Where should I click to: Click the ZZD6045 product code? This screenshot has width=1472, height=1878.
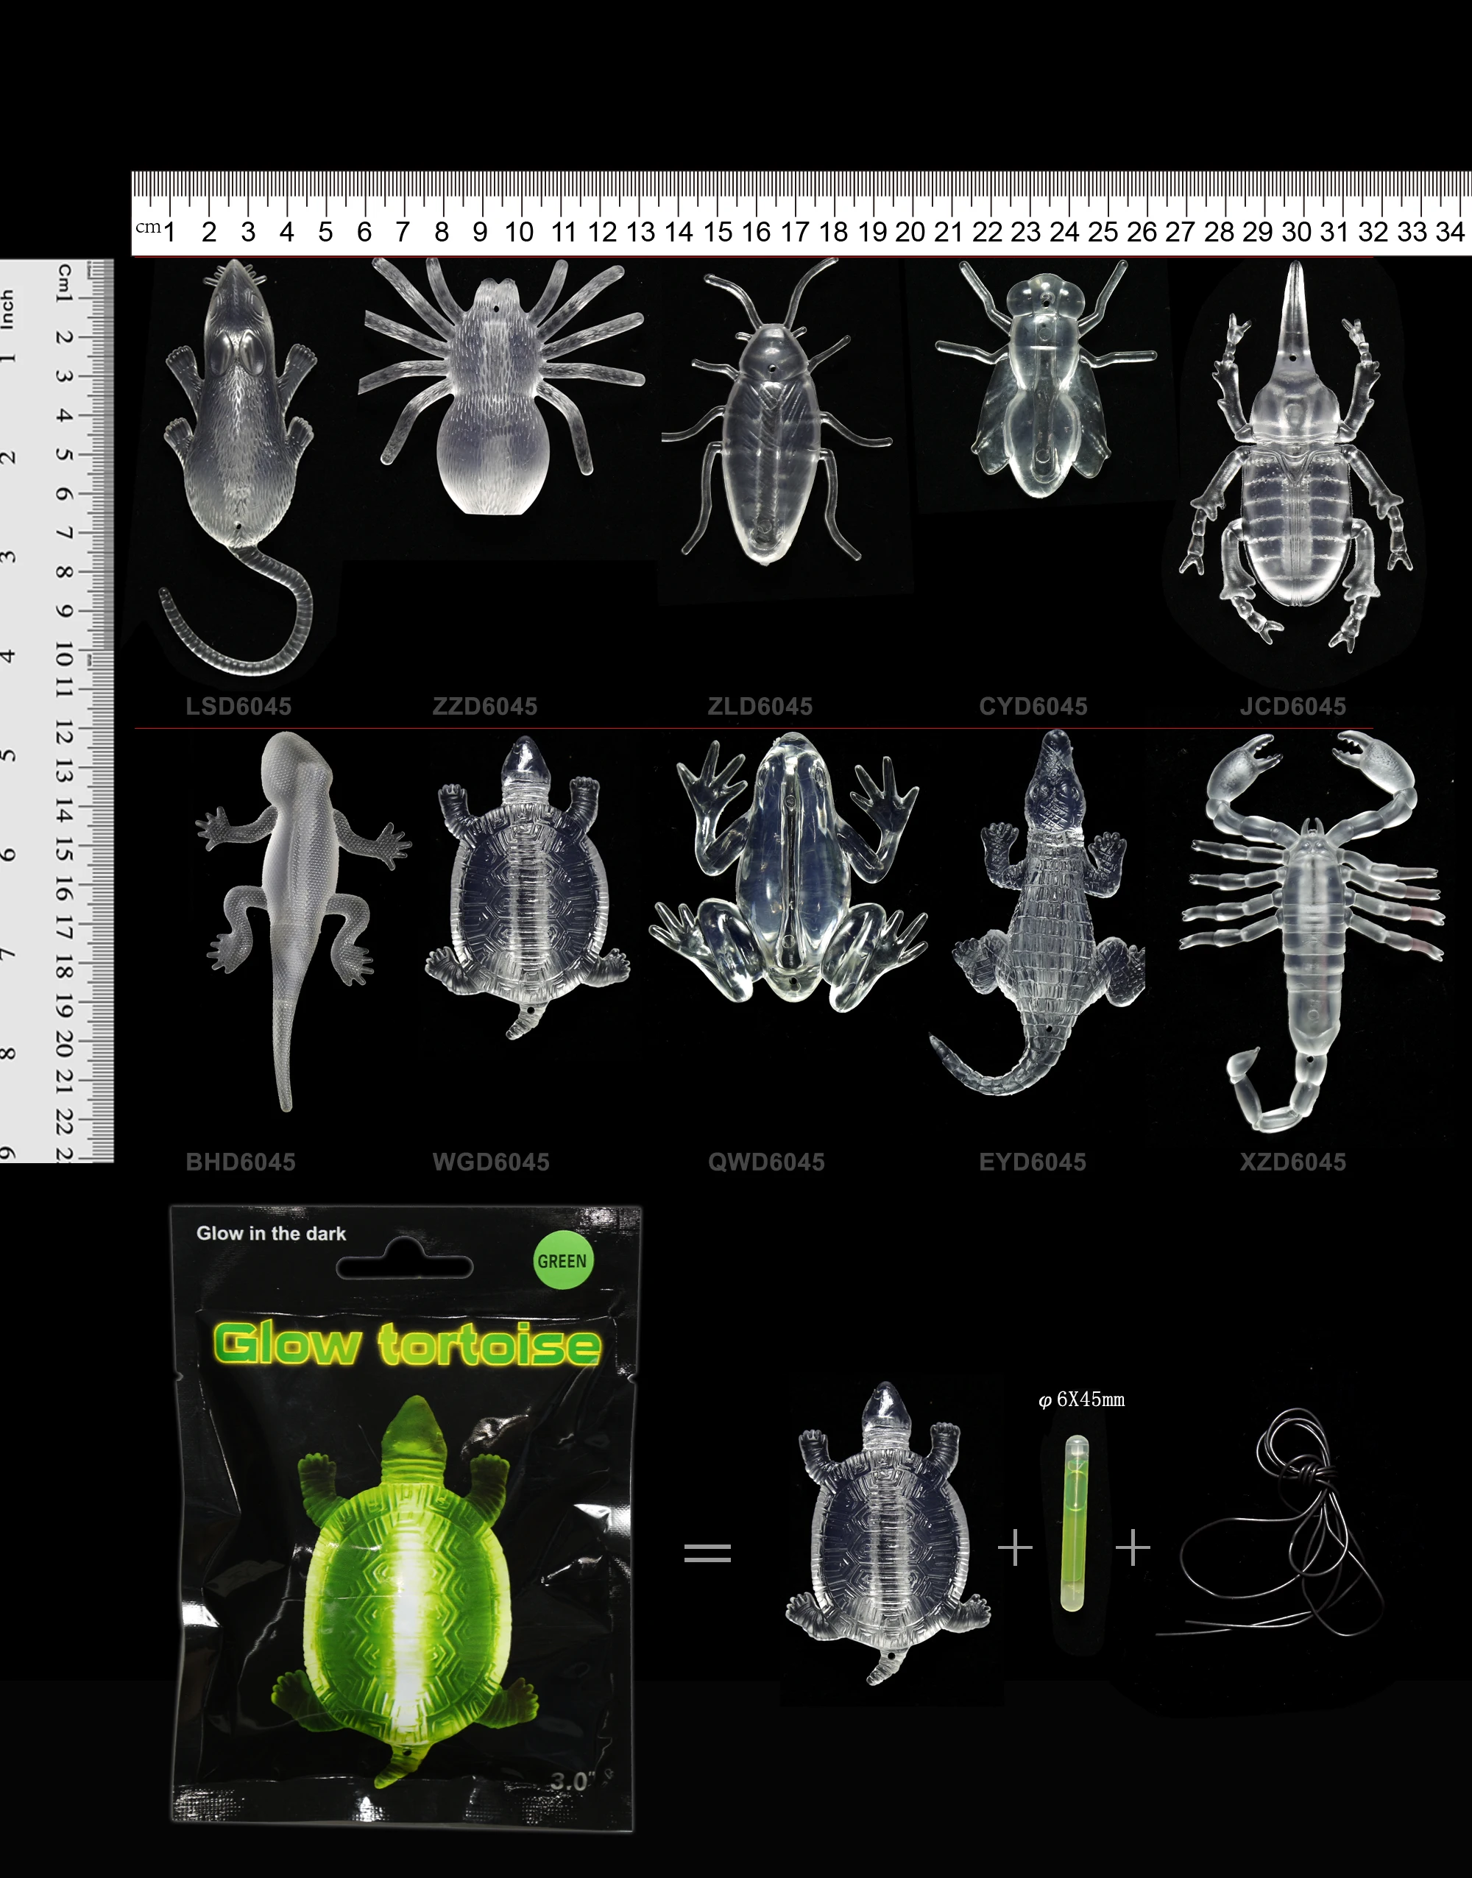click(485, 707)
